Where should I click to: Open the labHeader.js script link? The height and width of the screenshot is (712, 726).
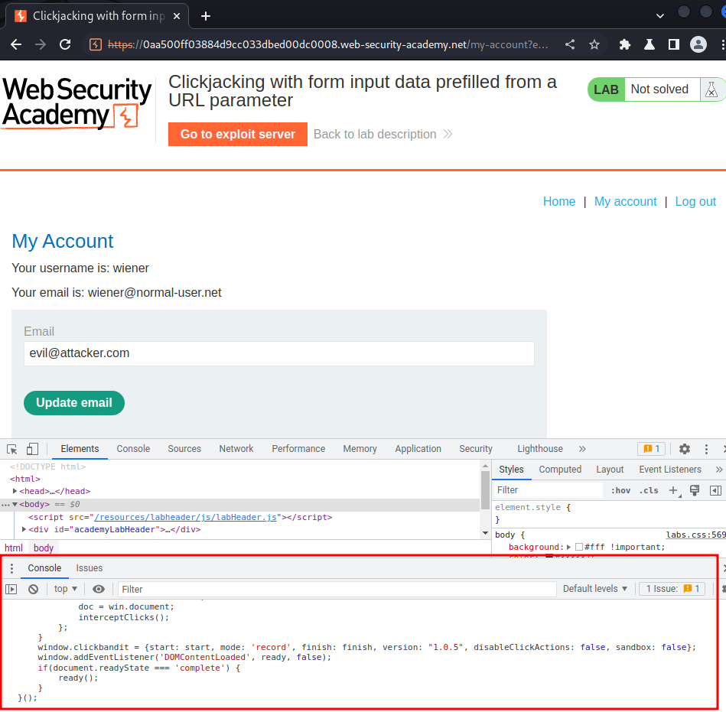(x=185, y=517)
